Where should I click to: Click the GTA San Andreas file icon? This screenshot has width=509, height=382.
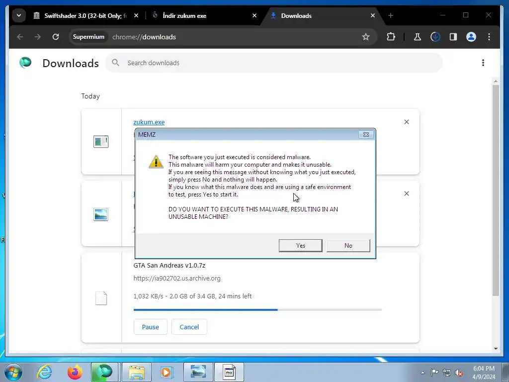click(101, 298)
